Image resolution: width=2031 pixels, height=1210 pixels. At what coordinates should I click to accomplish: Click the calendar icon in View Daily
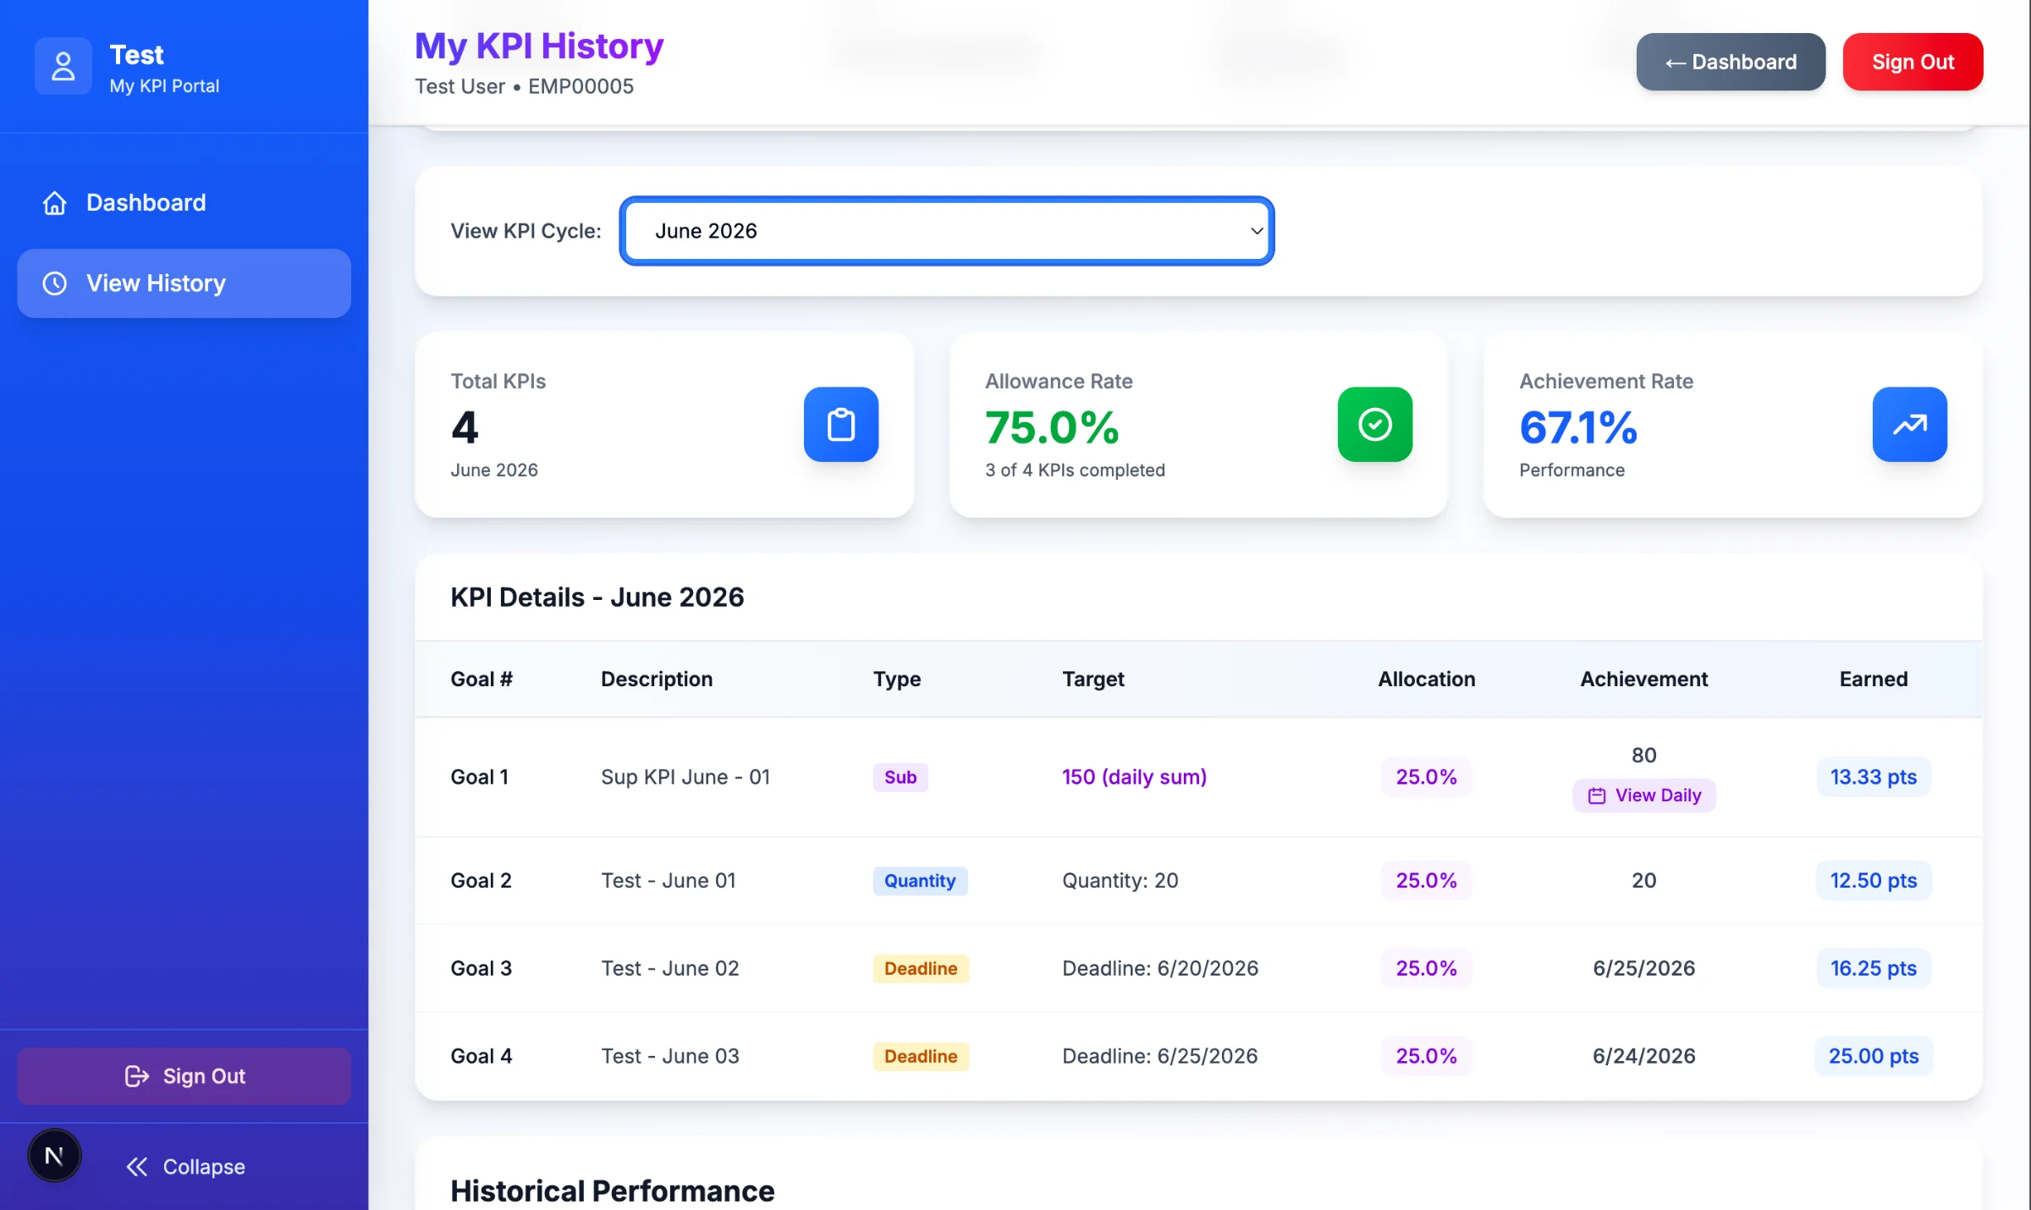pyautogui.click(x=1597, y=795)
